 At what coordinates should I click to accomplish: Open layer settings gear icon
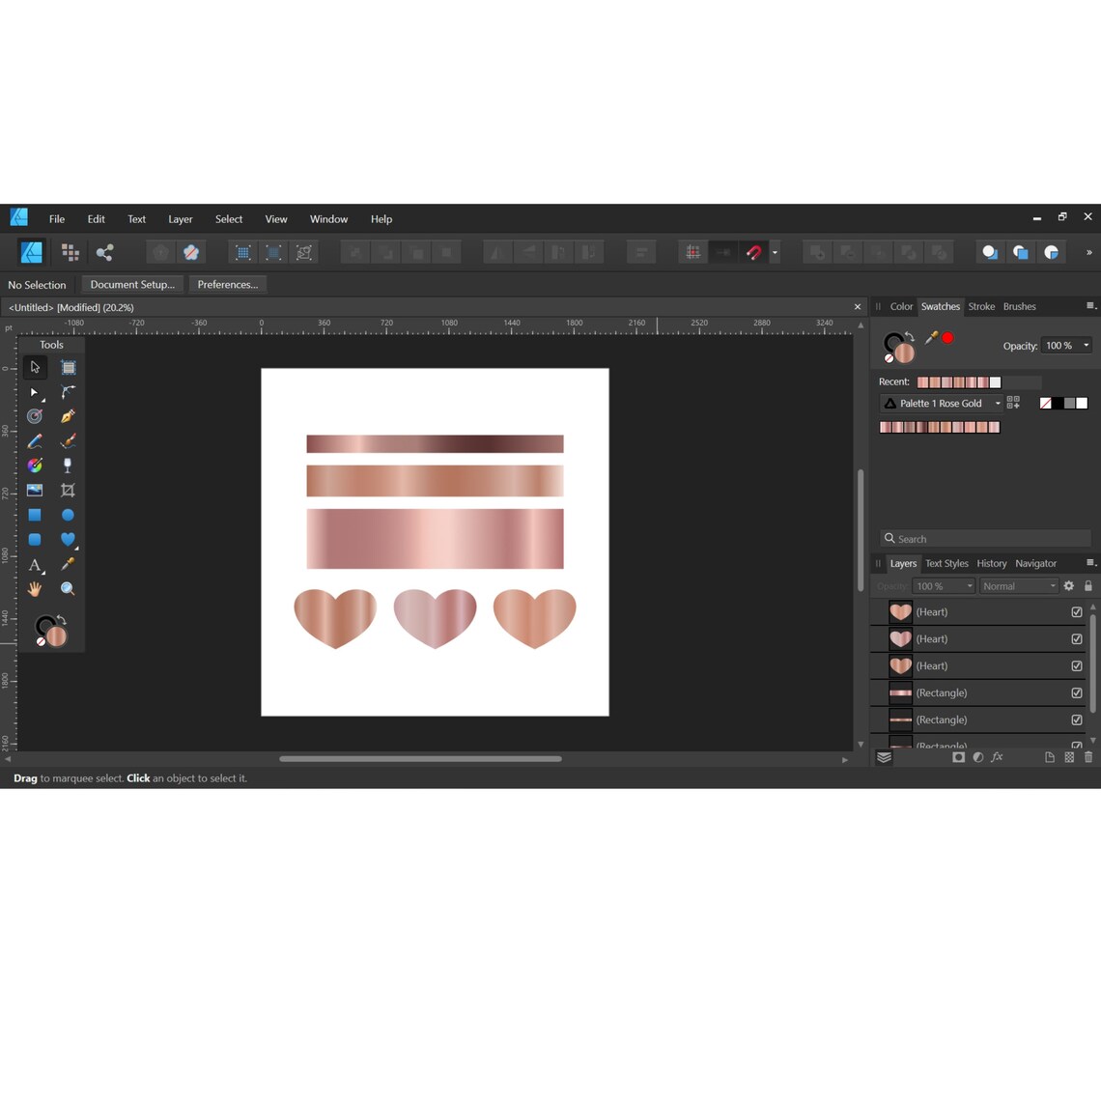click(1069, 585)
